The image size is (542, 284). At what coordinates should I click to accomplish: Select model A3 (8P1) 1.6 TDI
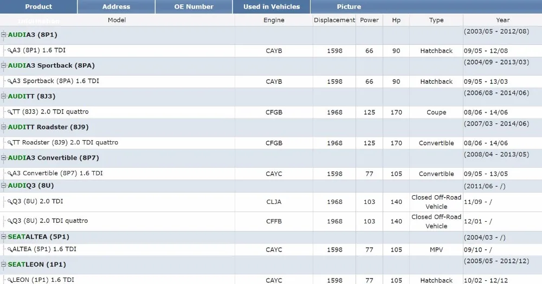point(38,50)
